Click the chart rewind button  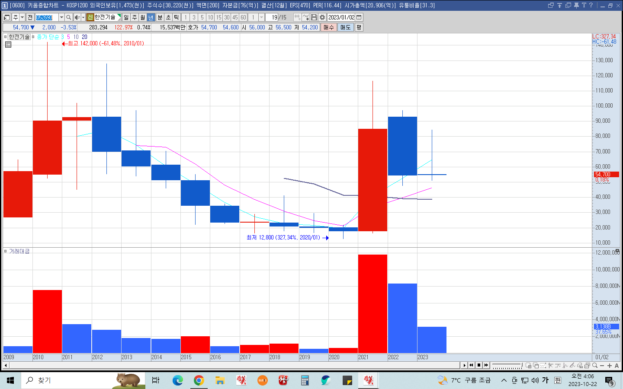[x=472, y=365]
